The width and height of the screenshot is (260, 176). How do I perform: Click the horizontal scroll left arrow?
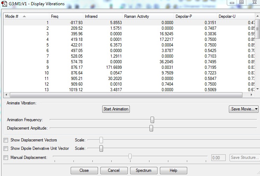point(6,95)
